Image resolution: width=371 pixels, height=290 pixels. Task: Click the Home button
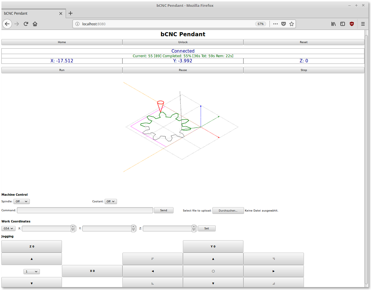pos(62,42)
